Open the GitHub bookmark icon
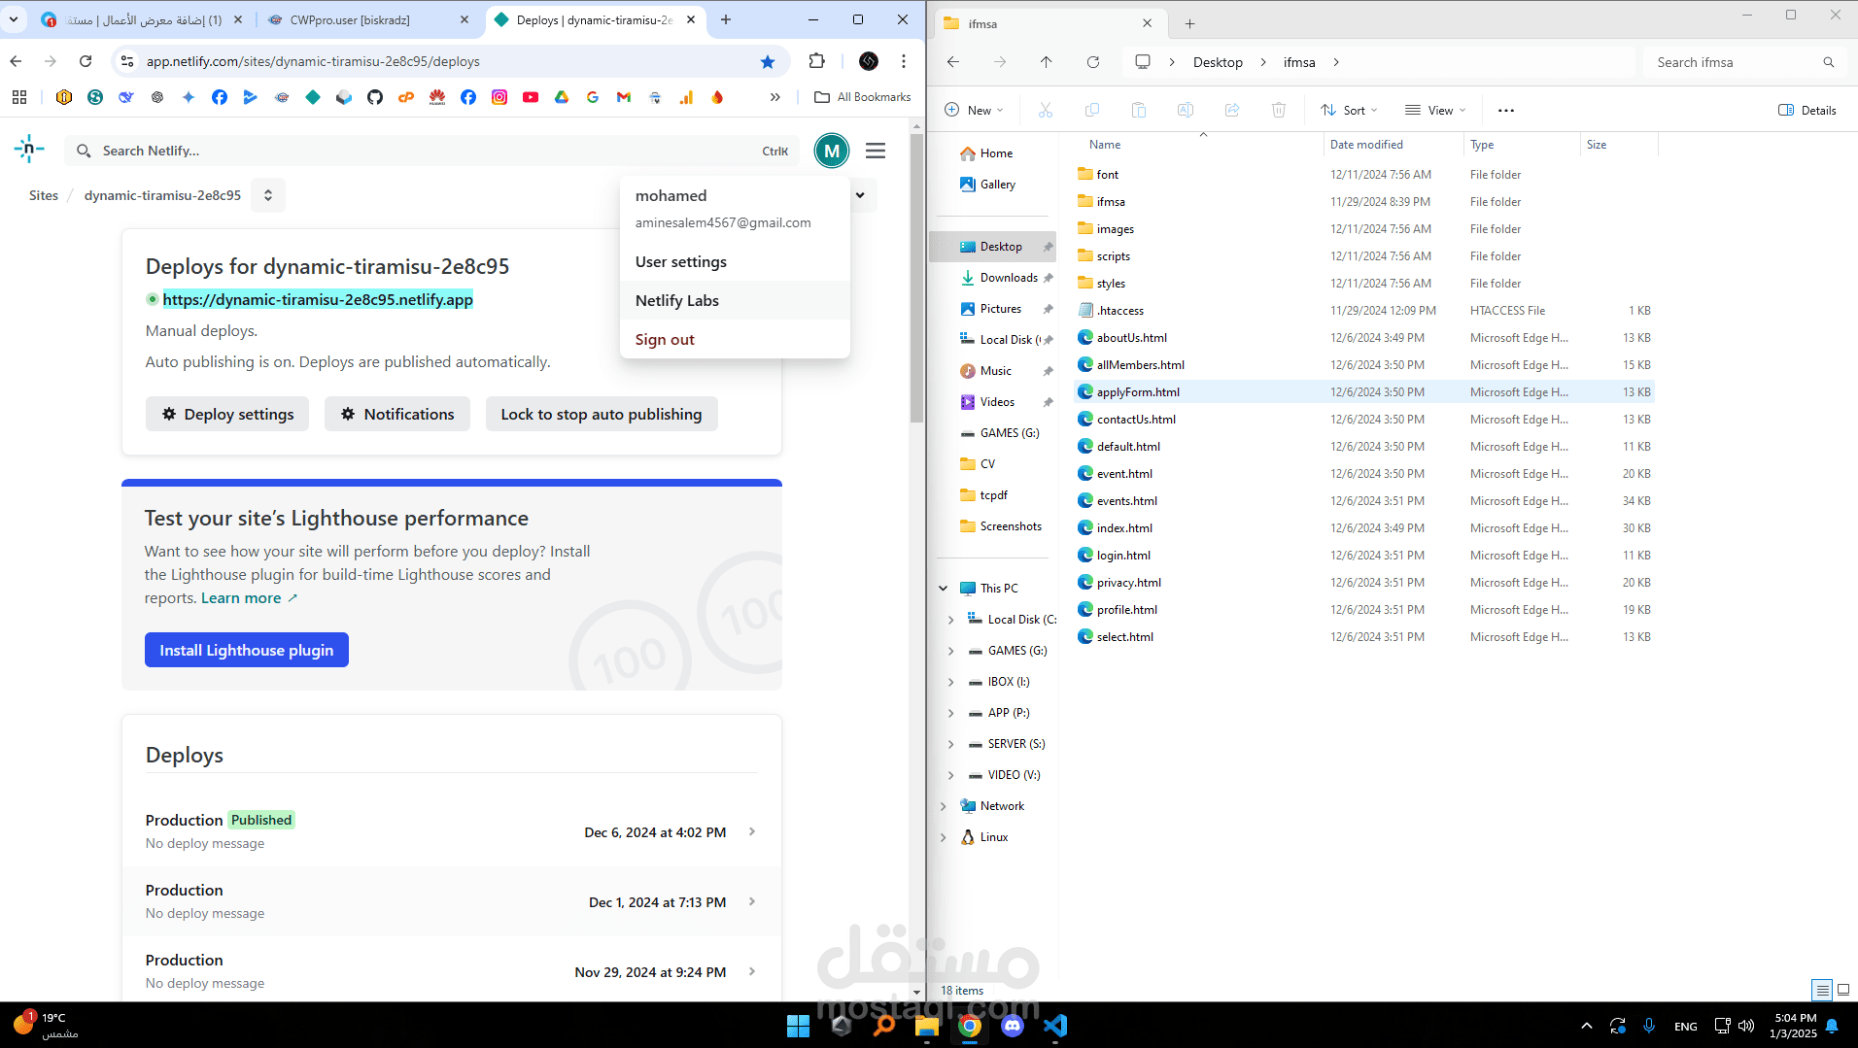Image resolution: width=1858 pixels, height=1048 pixels. 375,97
